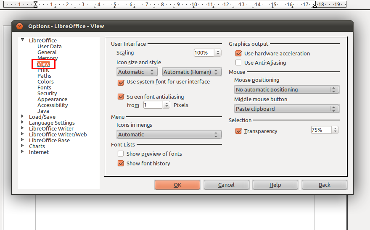Click the Charts category label
This screenshot has width=370, height=230.
point(37,146)
